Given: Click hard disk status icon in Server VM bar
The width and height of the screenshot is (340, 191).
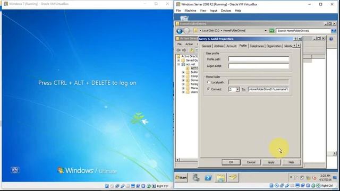Looking at the screenshot, I should coord(271,186).
